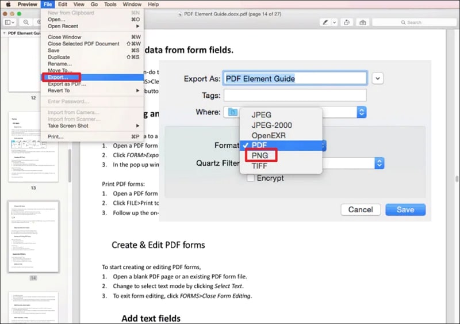460x324 pixels.
Task: Open the Tools menu
Action: click(110, 4)
